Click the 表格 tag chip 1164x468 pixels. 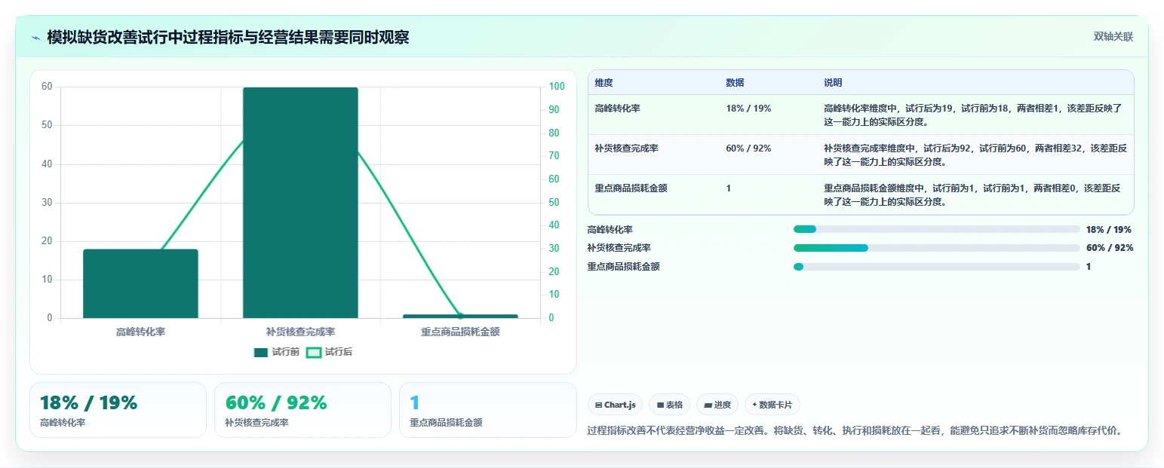tap(669, 405)
